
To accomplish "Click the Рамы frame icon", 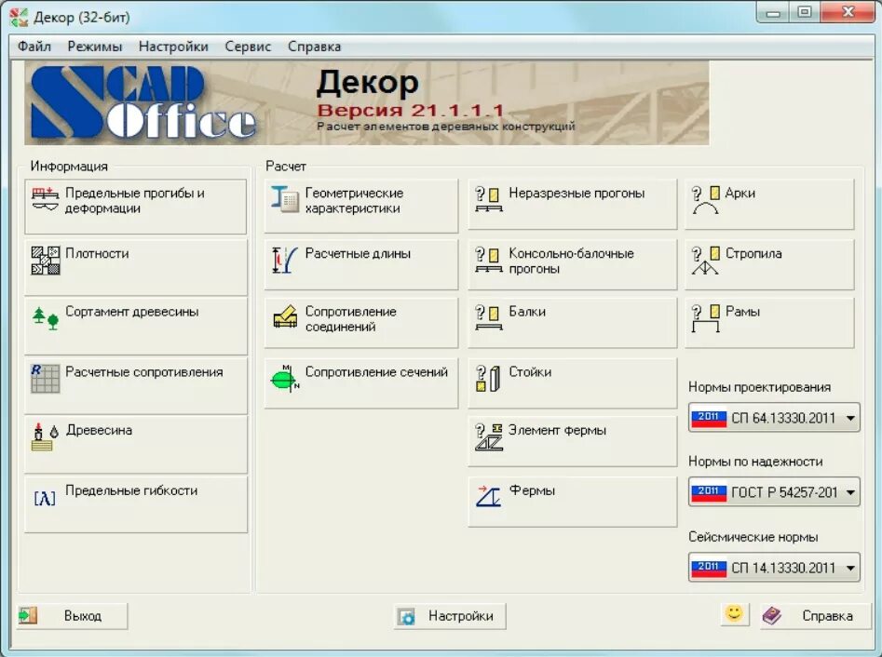I will [x=705, y=318].
